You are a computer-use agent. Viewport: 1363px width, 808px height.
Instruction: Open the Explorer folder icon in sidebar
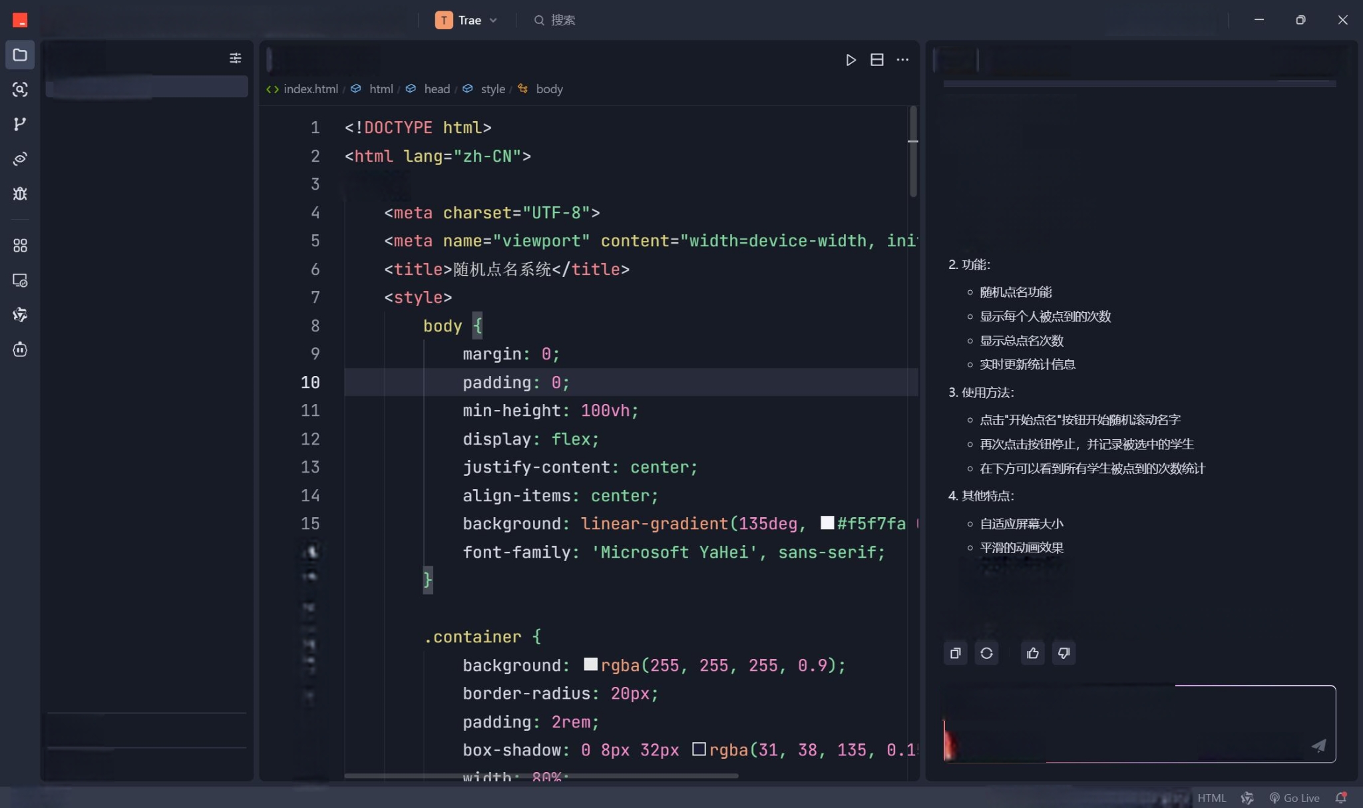coord(20,55)
